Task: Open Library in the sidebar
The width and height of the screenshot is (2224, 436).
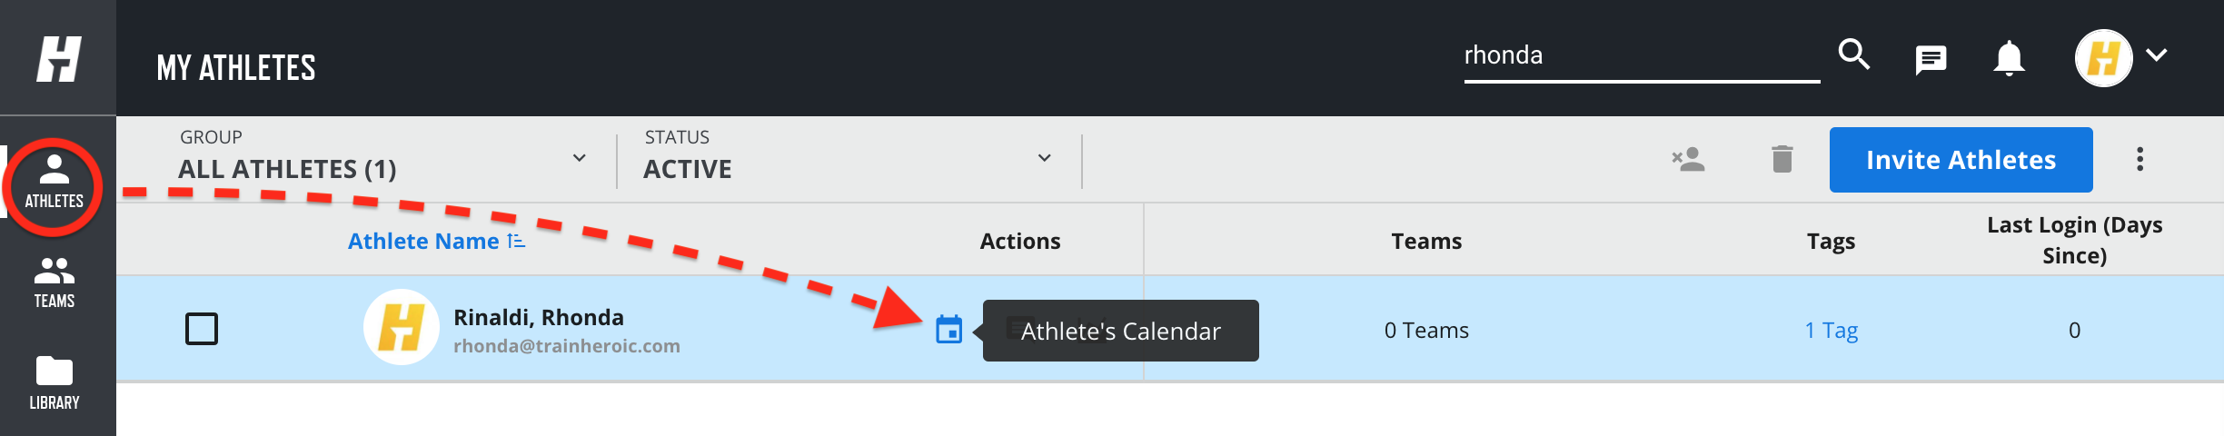Action: (x=55, y=382)
